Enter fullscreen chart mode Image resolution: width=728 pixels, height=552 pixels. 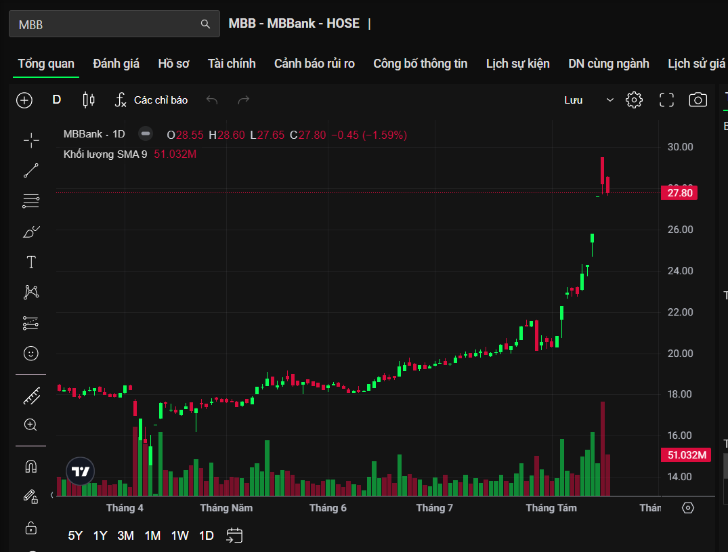(667, 100)
